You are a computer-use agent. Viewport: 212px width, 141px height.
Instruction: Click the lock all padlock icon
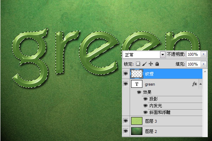point(157,64)
